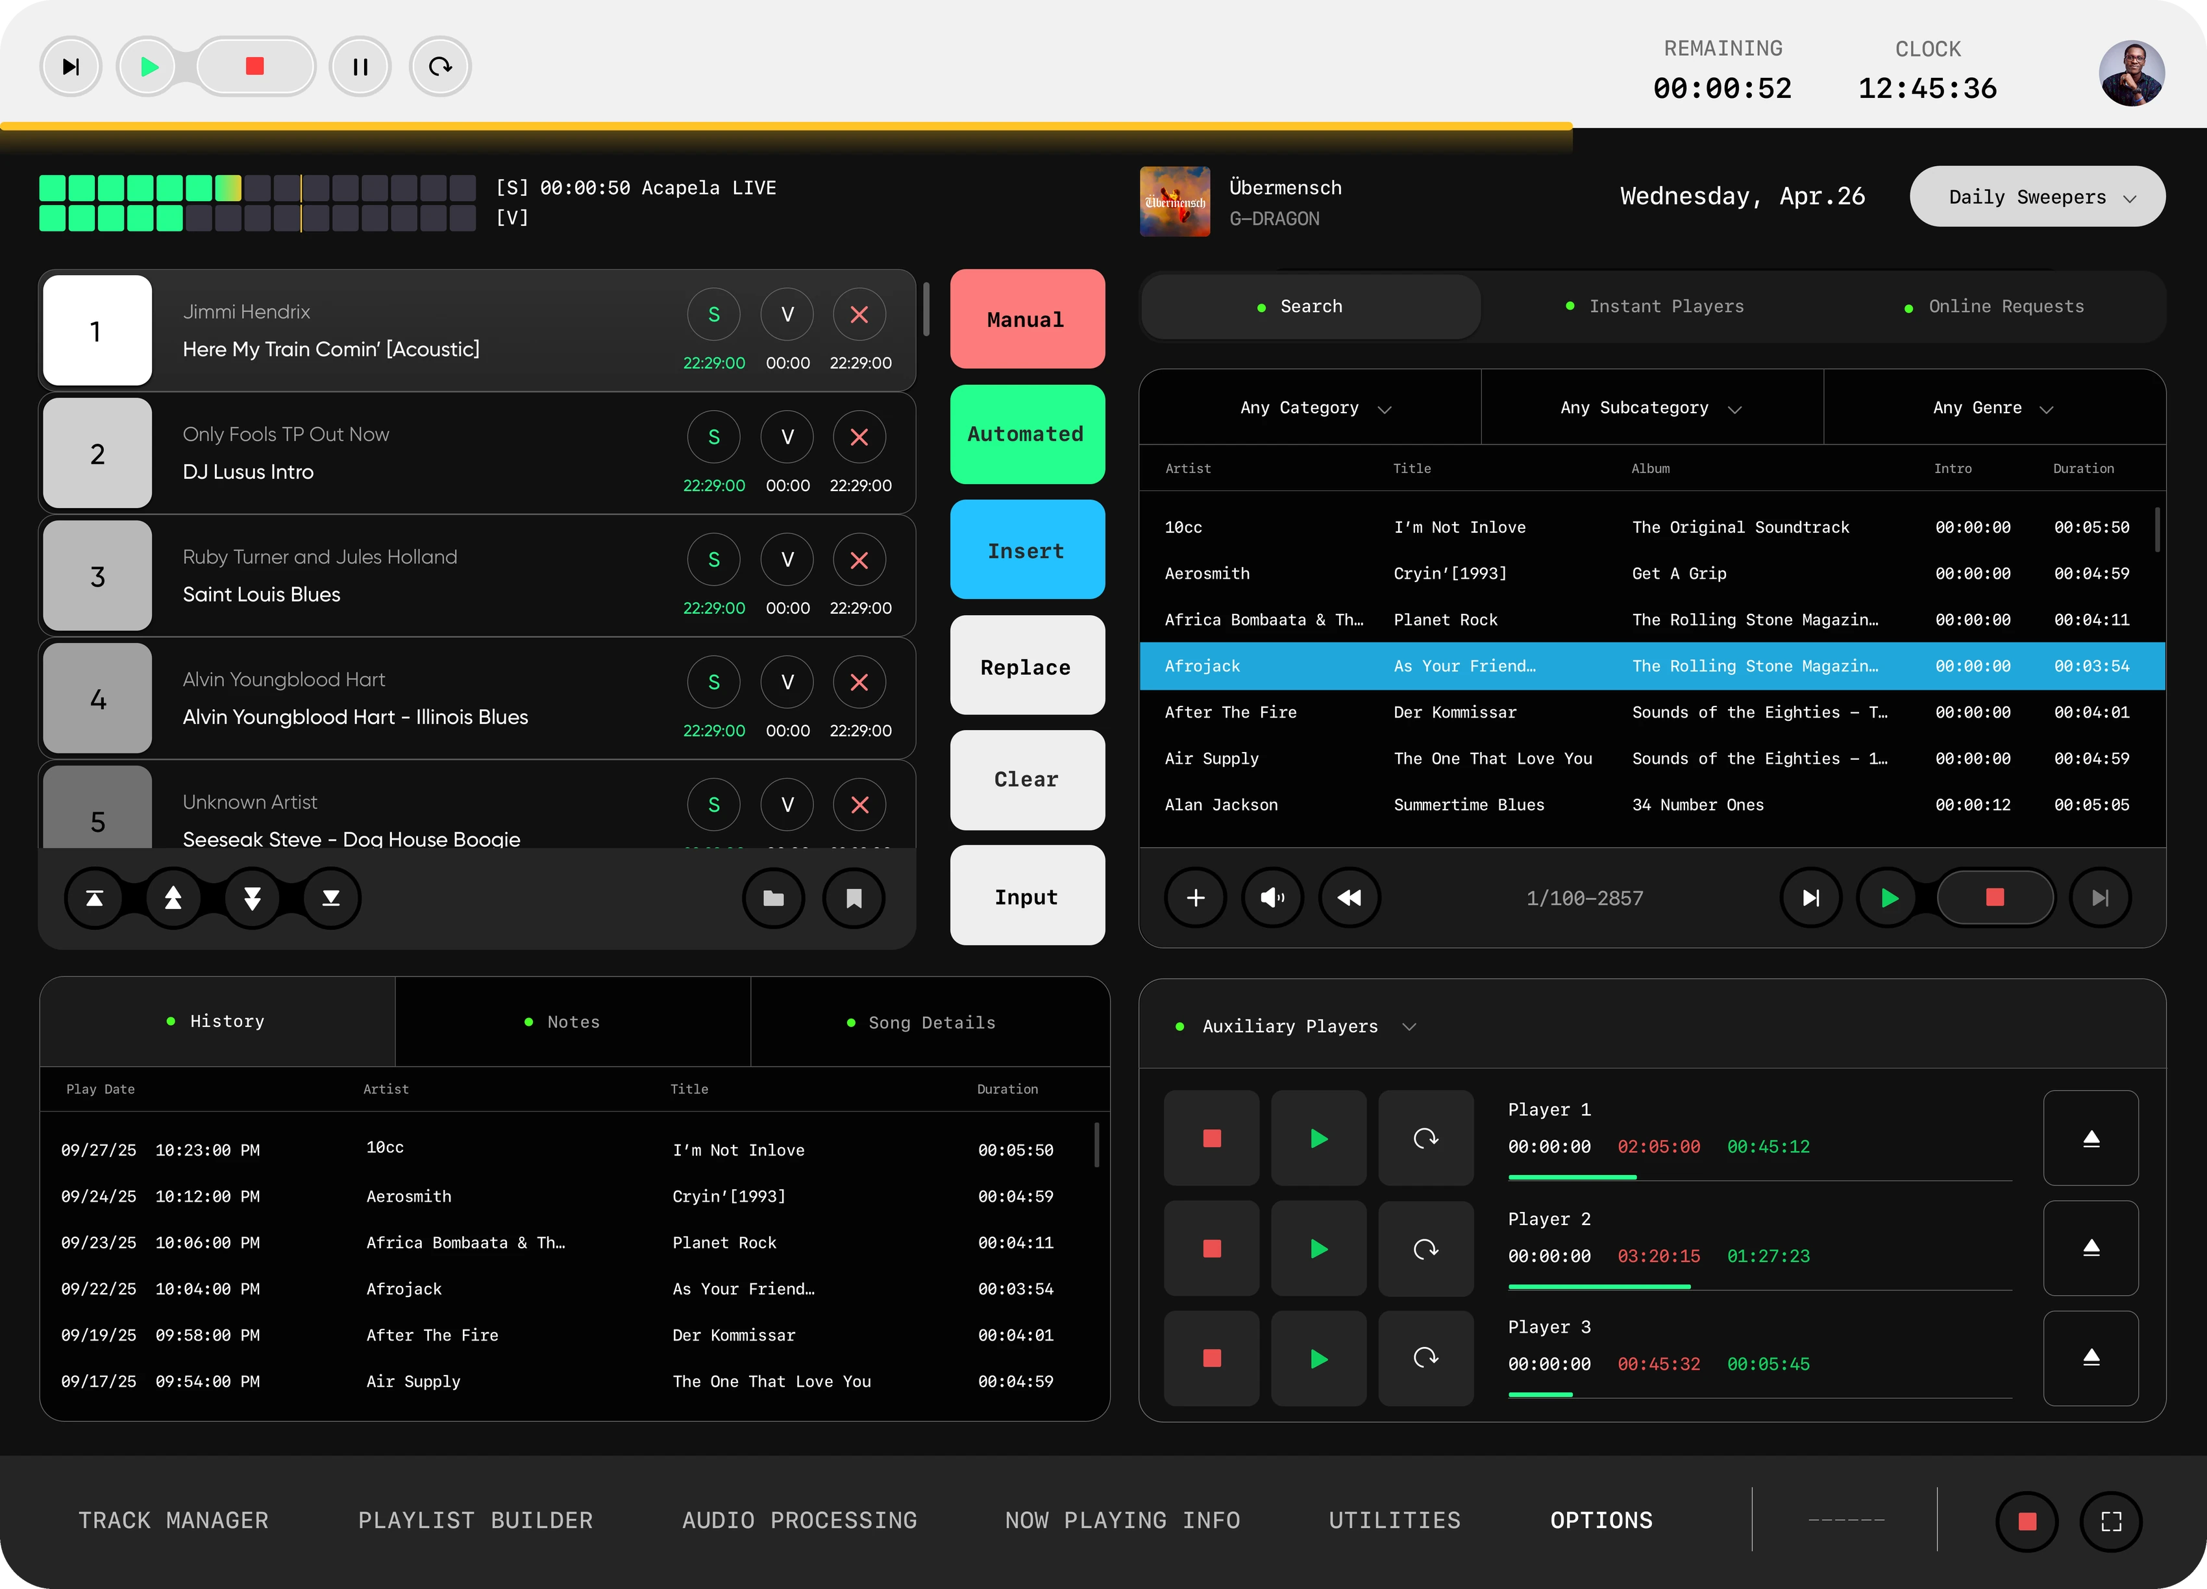Select Manual mode
Viewport: 2207px width, 1589px height.
(1028, 319)
